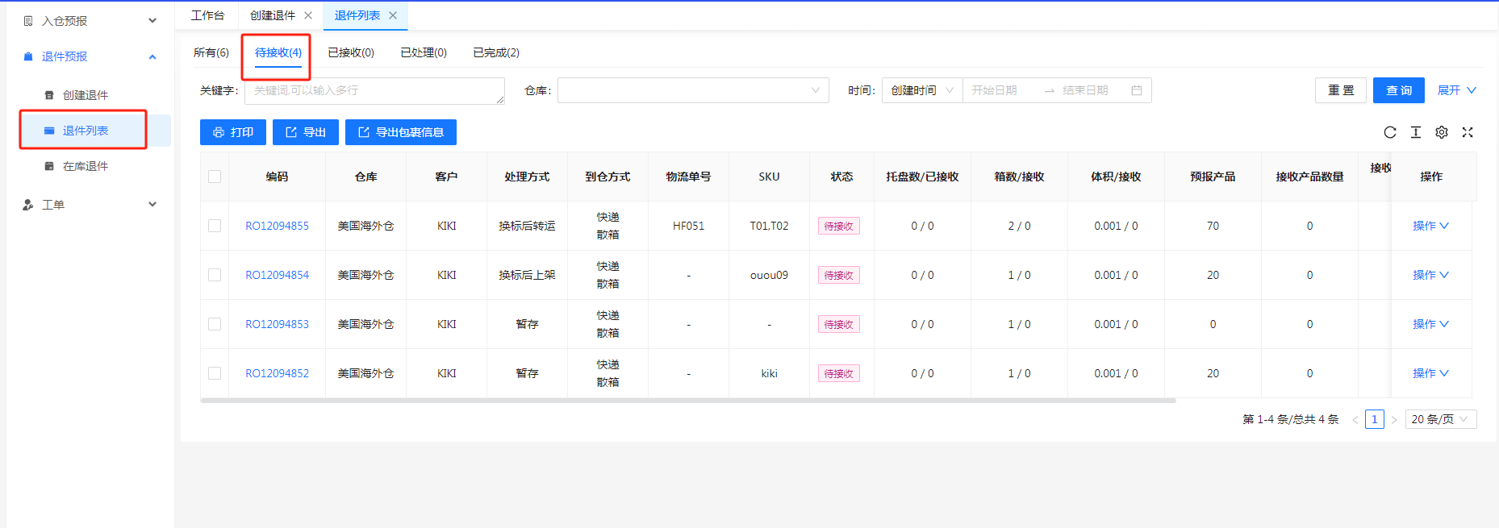Open the 20 条/页 page size dropdown
Image resolution: width=1499 pixels, height=528 pixels.
click(1439, 419)
